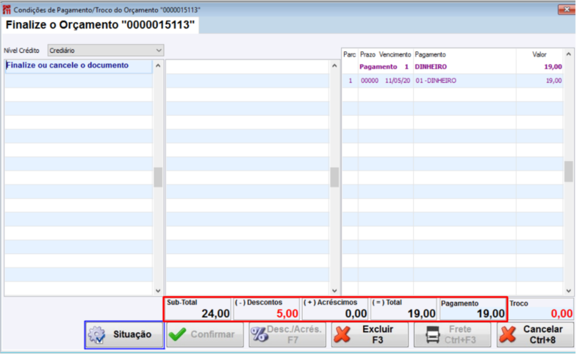Click the Situação button label
The image size is (588, 354).
[132, 334]
